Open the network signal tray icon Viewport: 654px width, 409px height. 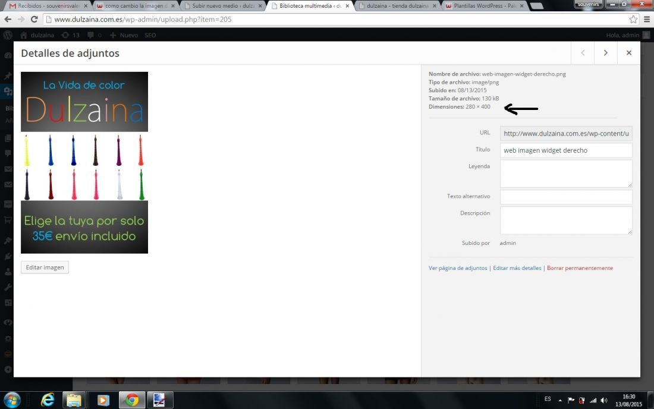click(593, 400)
